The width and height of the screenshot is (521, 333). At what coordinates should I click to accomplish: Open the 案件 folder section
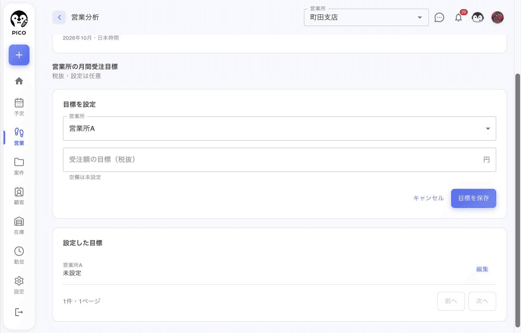[x=19, y=166]
